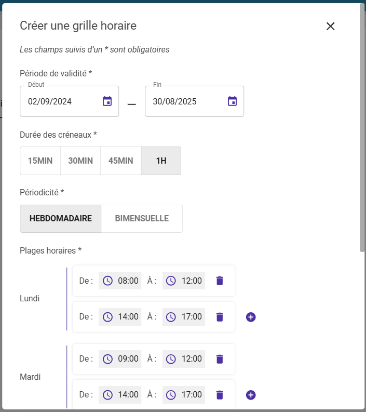Switch periodicity to BIMENSUELLE

[142, 219]
